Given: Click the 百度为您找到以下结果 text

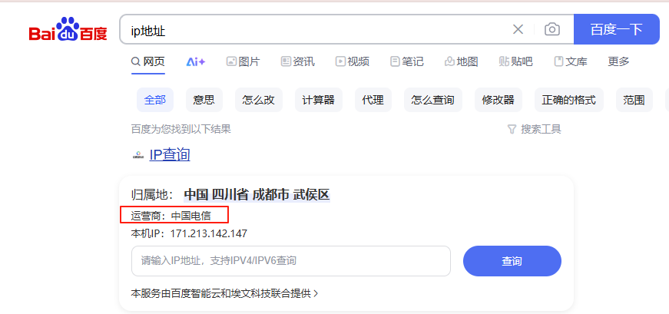Looking at the screenshot, I should [x=181, y=129].
